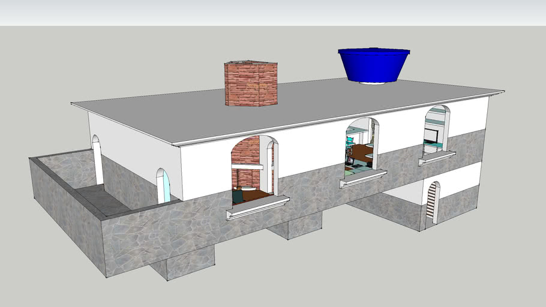This screenshot has width=546, height=307.
Task: Click the dark terrace floor
Action: tap(102, 199)
